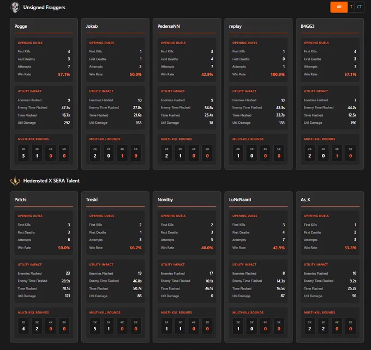Click Nordby's Multi-Kill Rounds heading

(176, 312)
